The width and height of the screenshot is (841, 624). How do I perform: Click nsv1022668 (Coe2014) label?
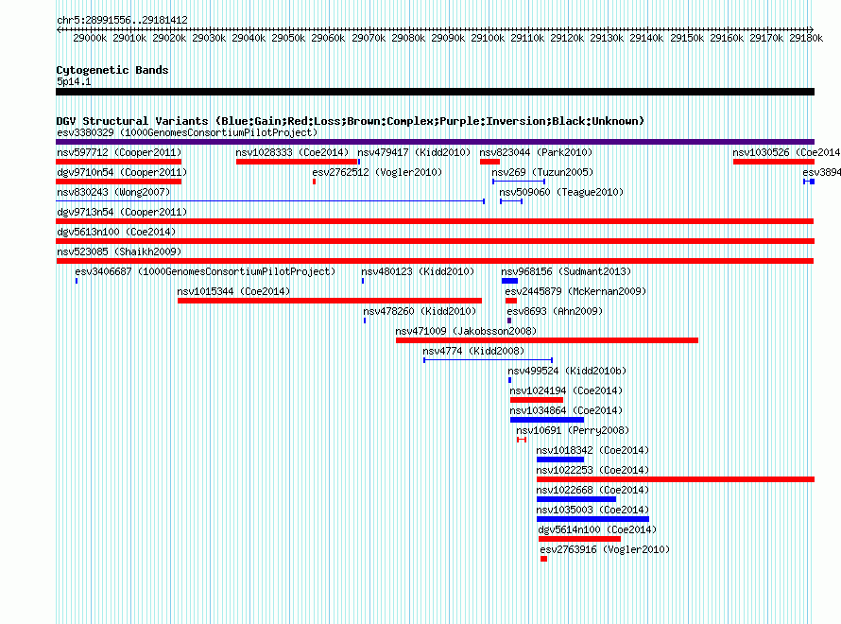(x=592, y=490)
